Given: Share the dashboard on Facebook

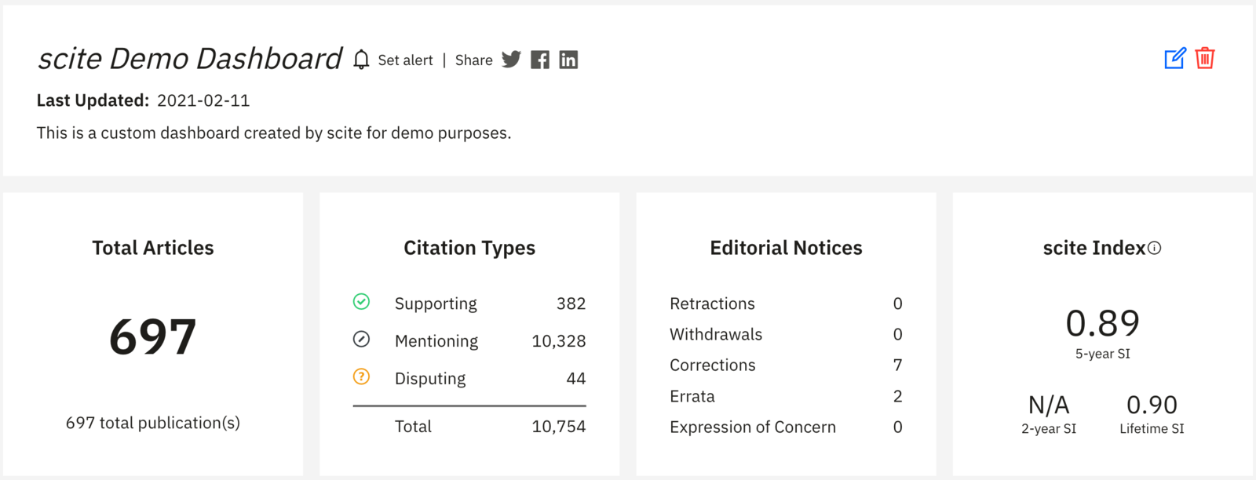Looking at the screenshot, I should click(539, 59).
